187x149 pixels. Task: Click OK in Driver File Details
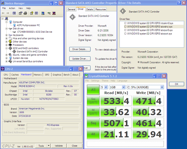tap(176, 84)
